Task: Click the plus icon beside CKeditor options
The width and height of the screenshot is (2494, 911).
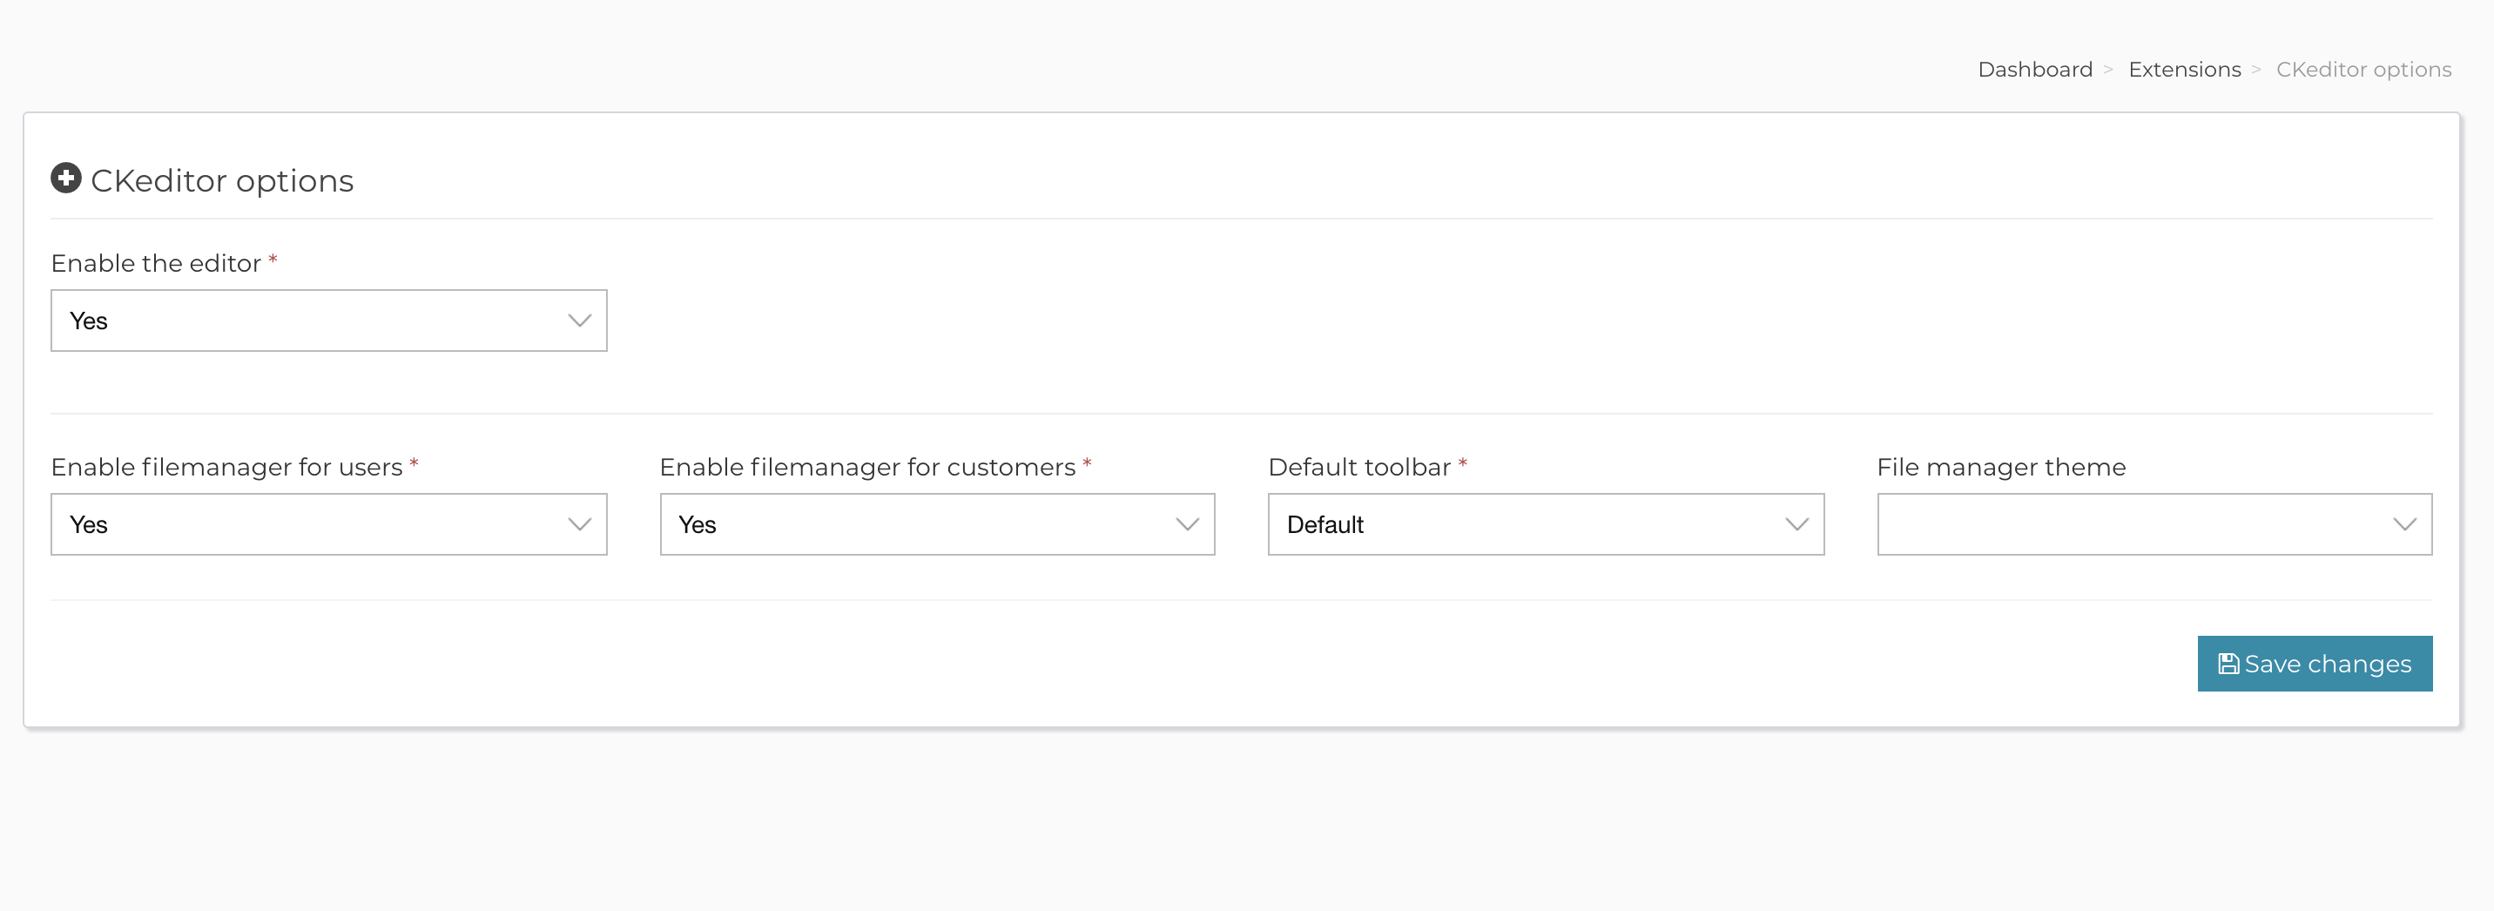Action: click(66, 179)
